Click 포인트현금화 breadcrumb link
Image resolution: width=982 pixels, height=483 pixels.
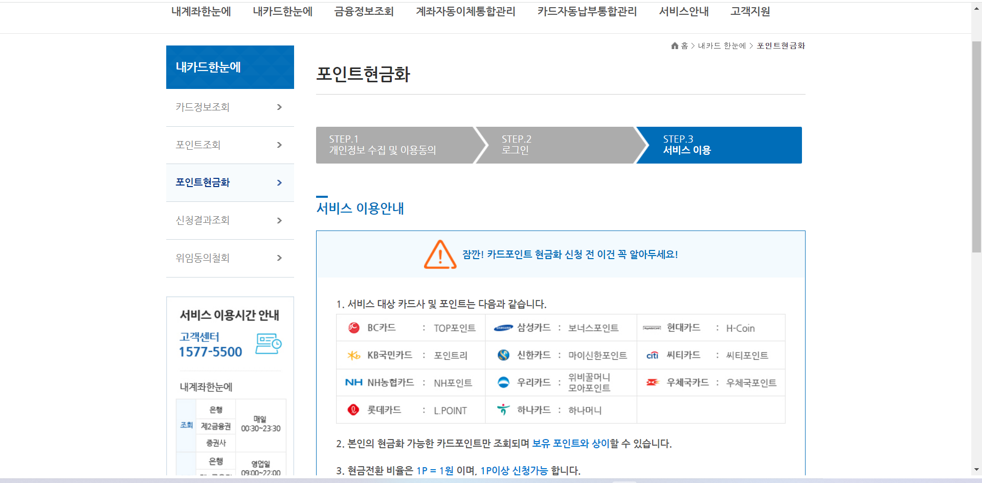click(781, 45)
